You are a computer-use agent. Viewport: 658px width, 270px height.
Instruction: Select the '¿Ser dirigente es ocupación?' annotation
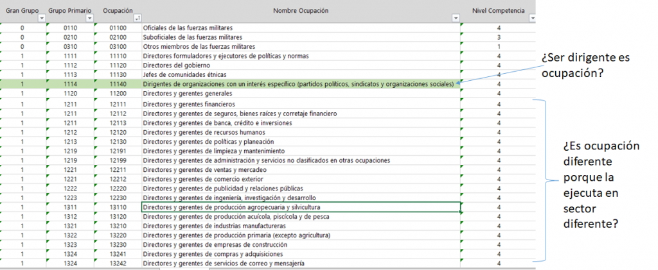click(x=586, y=65)
